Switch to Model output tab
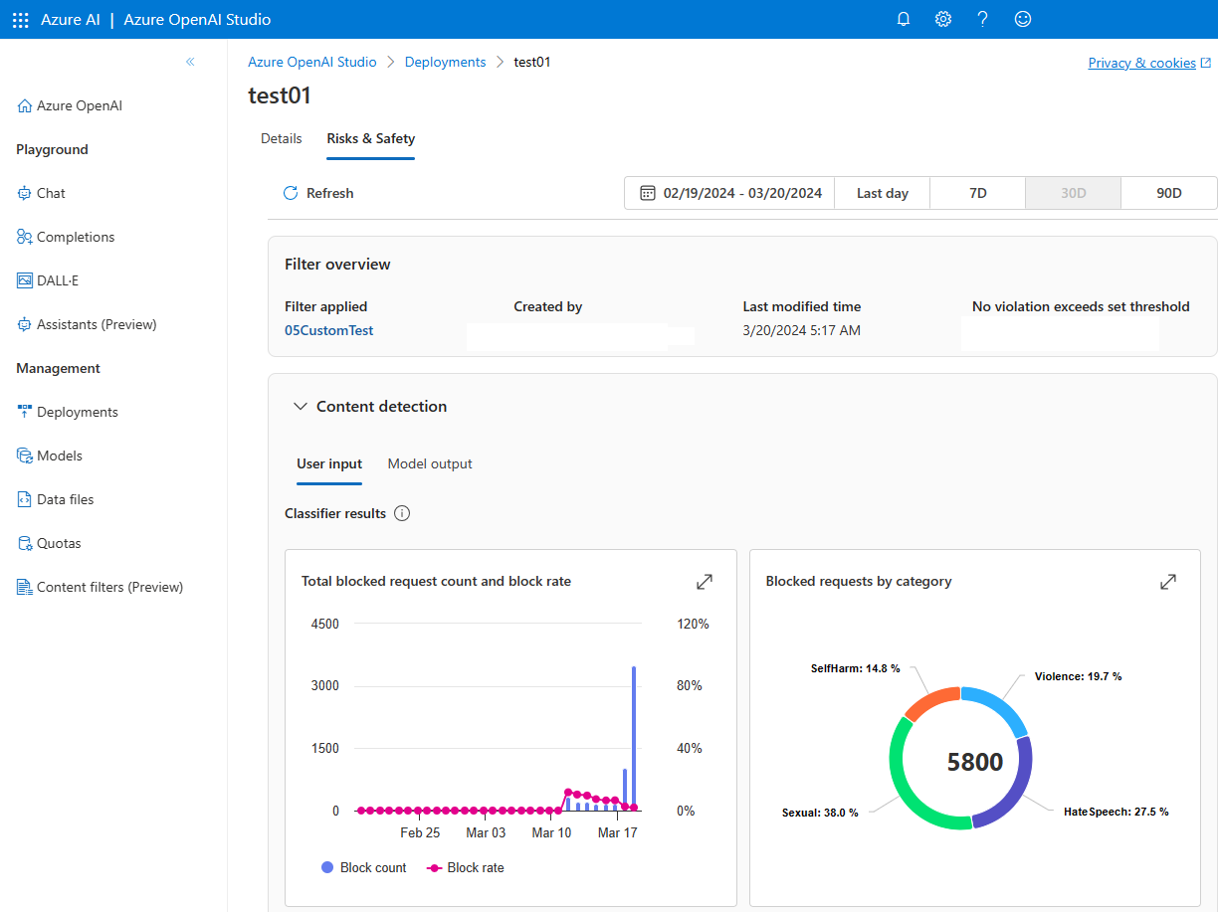 430,464
